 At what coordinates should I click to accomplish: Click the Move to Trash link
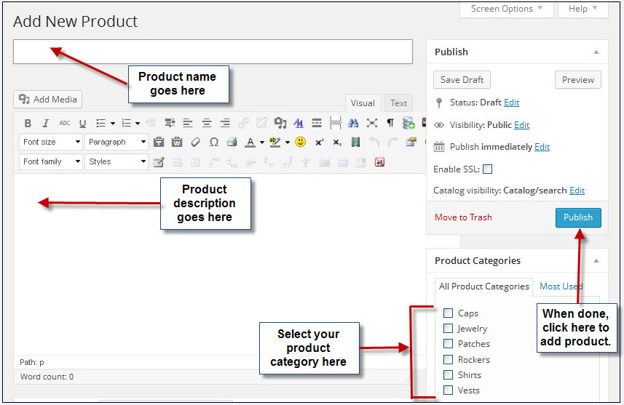click(463, 217)
